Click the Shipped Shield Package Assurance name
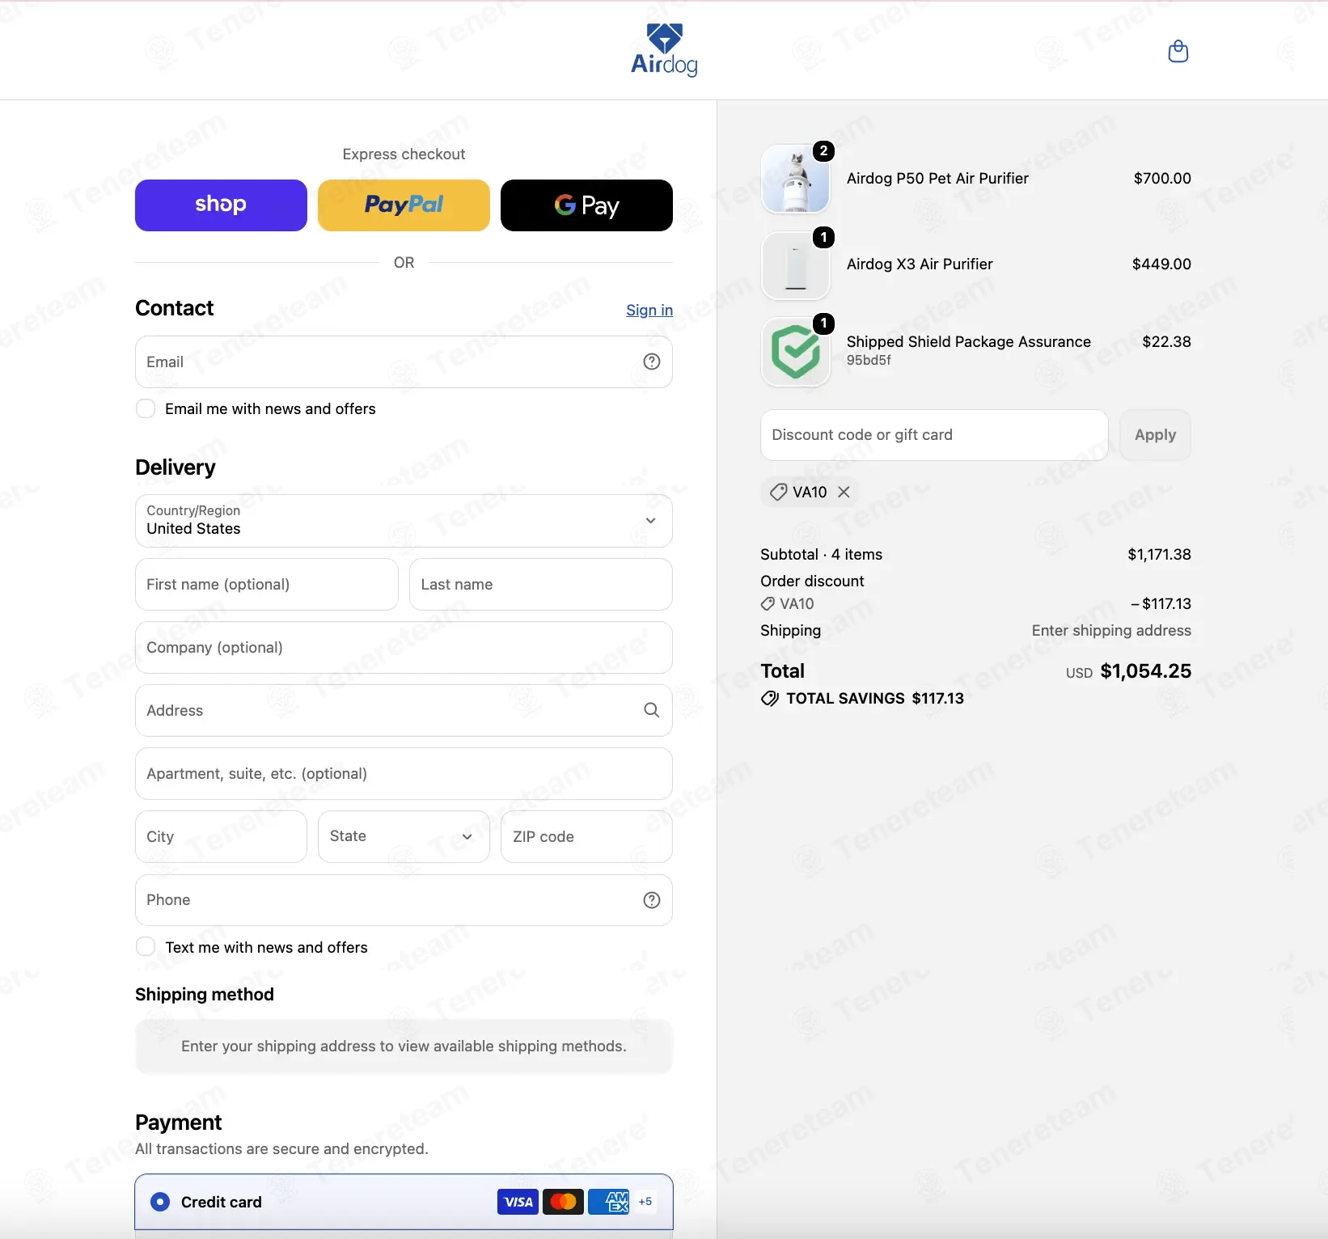 (x=969, y=342)
